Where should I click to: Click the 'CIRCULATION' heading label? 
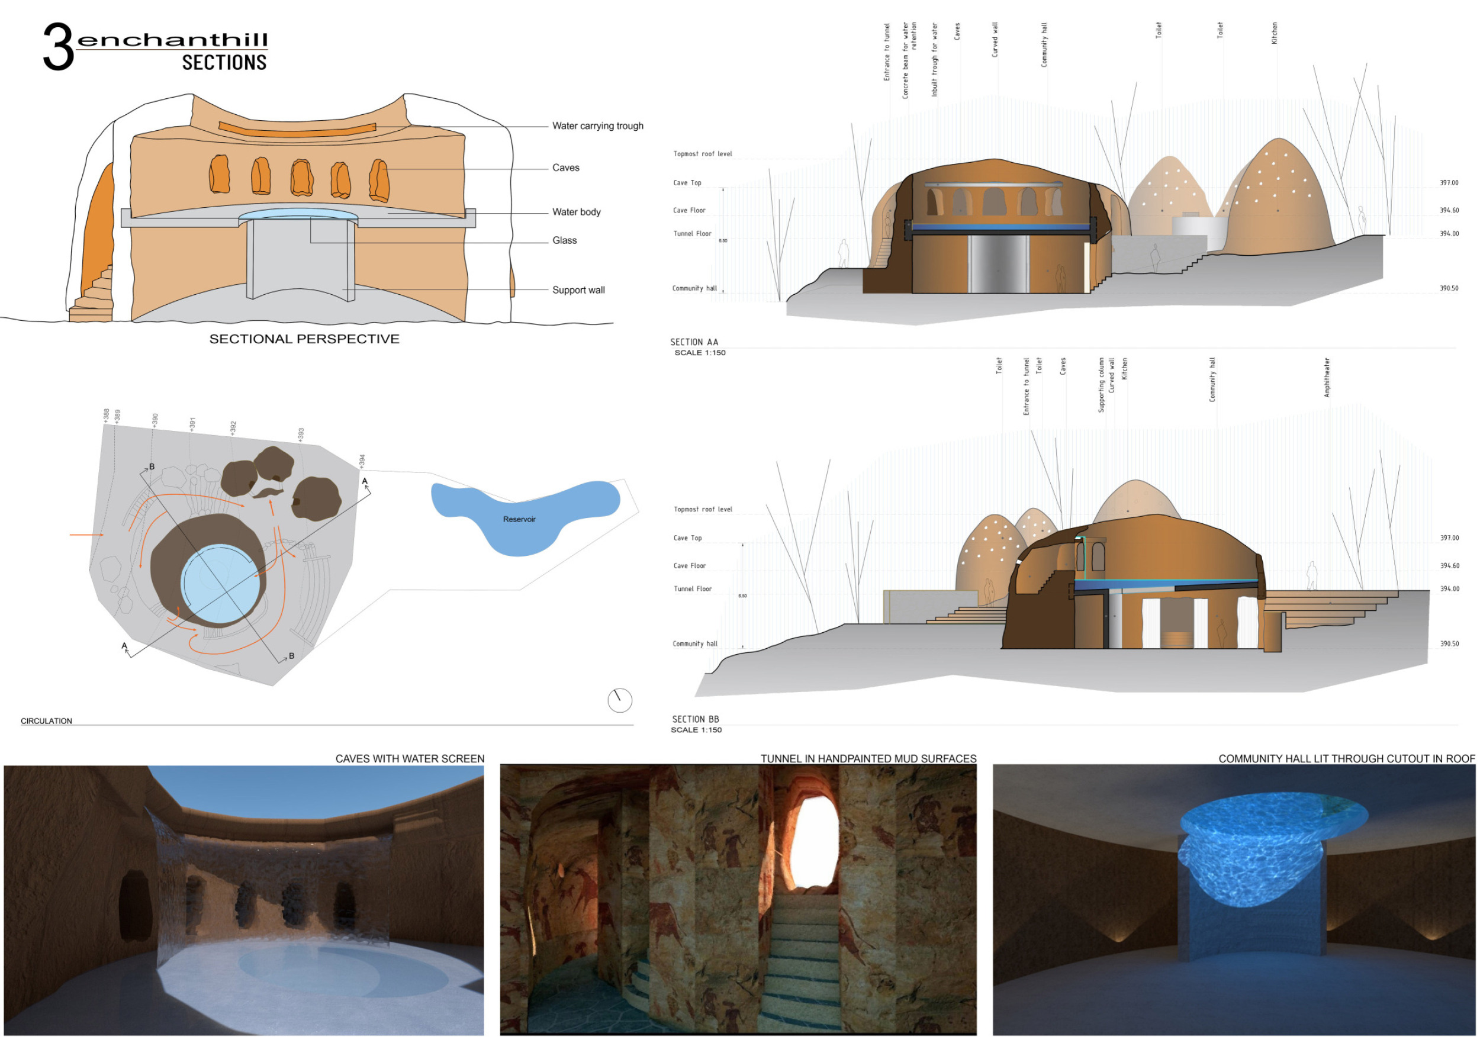[46, 721]
